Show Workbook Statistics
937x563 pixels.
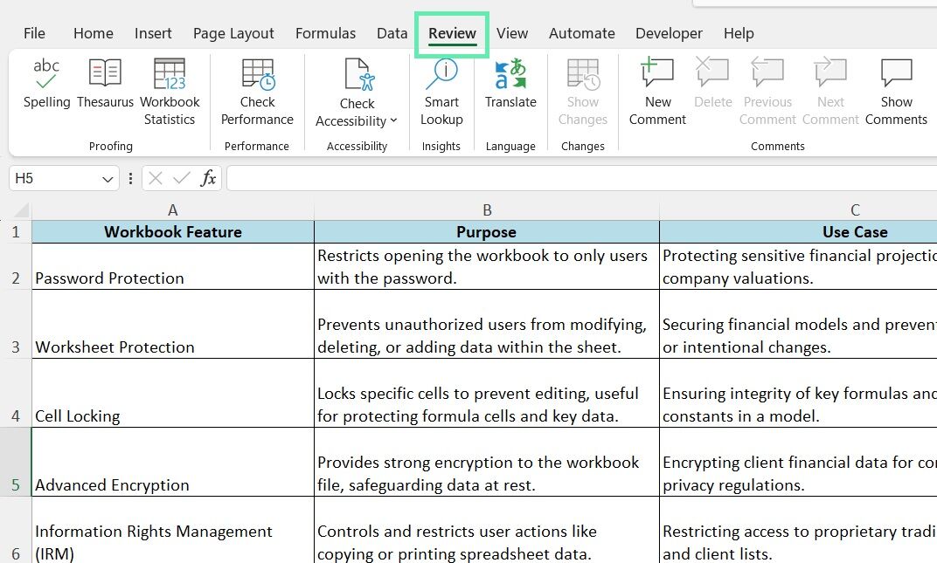(170, 93)
